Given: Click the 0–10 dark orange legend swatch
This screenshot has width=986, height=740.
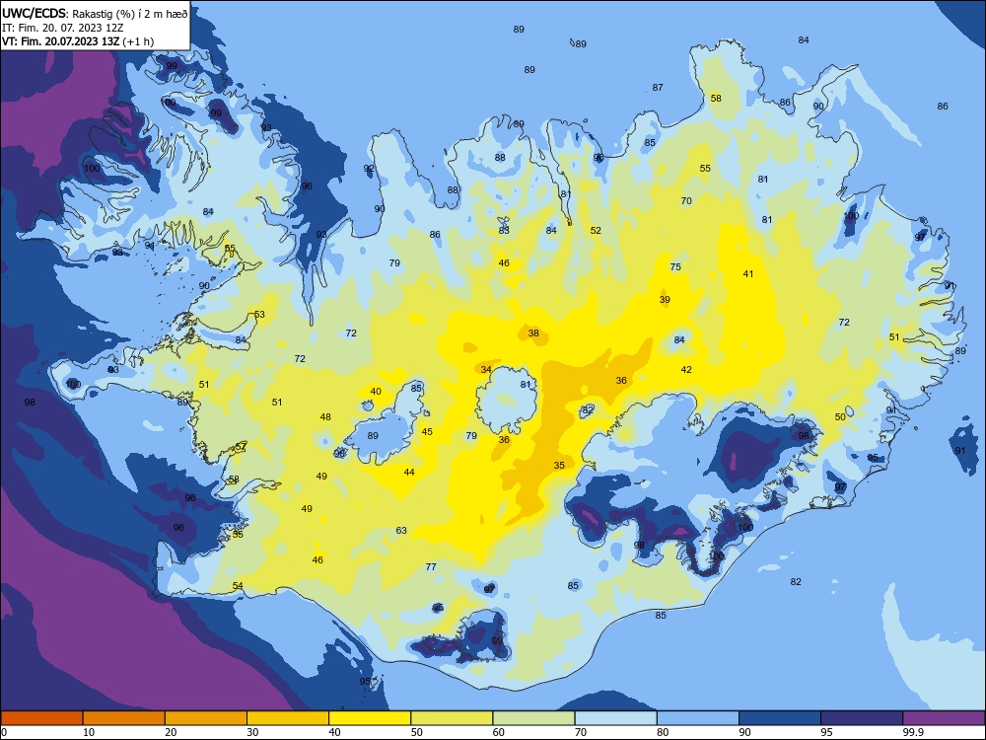Looking at the screenshot, I should tap(41, 718).
